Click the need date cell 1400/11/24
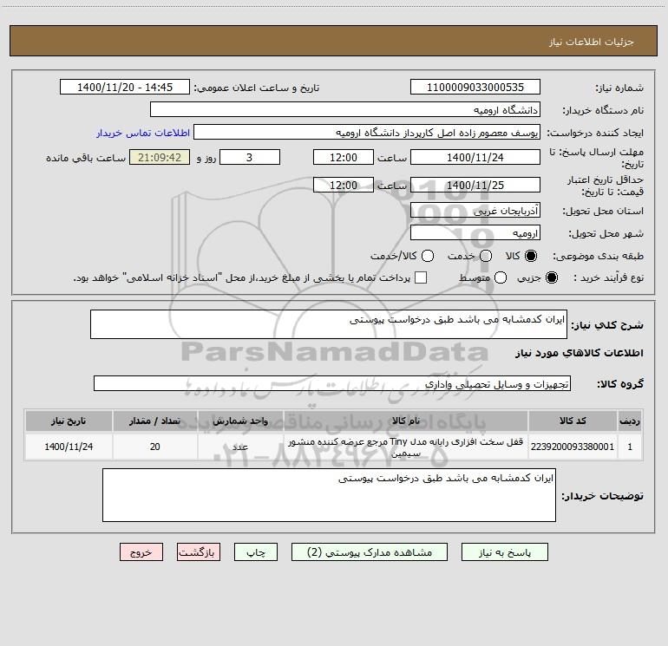The image size is (668, 646). 69,447
